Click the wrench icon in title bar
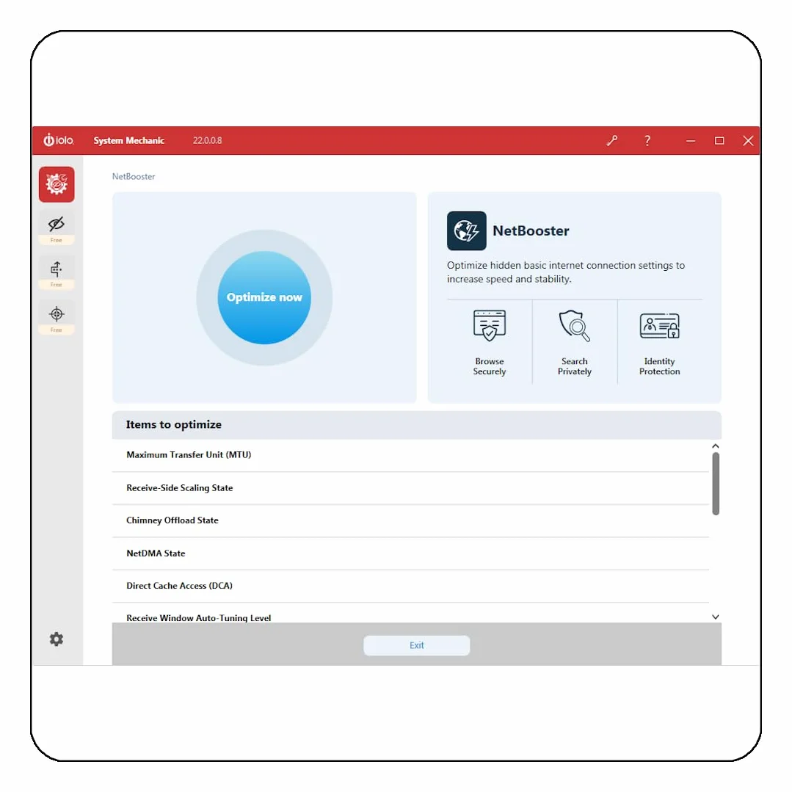Screen dimensions: 792x792 [x=611, y=140]
